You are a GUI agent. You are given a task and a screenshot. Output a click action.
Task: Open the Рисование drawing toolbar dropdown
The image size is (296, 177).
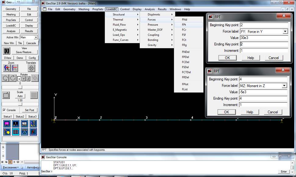11,167
